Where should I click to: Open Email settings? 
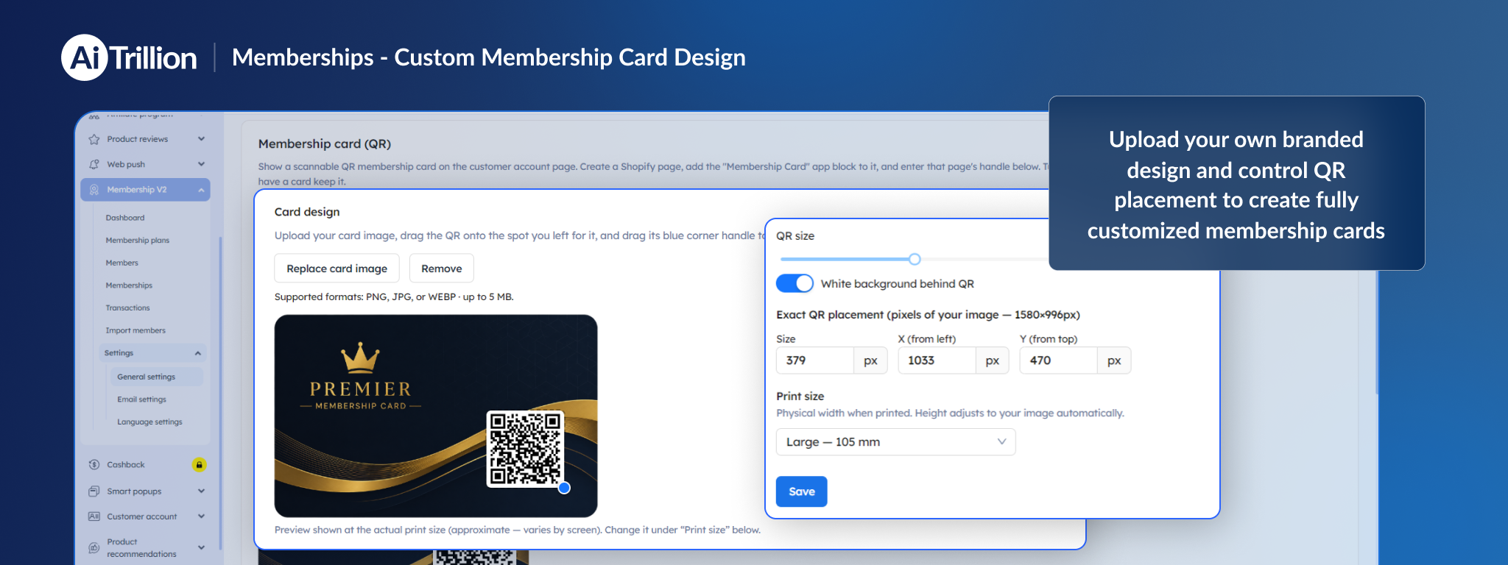[142, 399]
